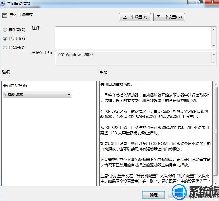Click the 关闭自动播放: option label
Screen dimensions: 219x201
[15, 86]
